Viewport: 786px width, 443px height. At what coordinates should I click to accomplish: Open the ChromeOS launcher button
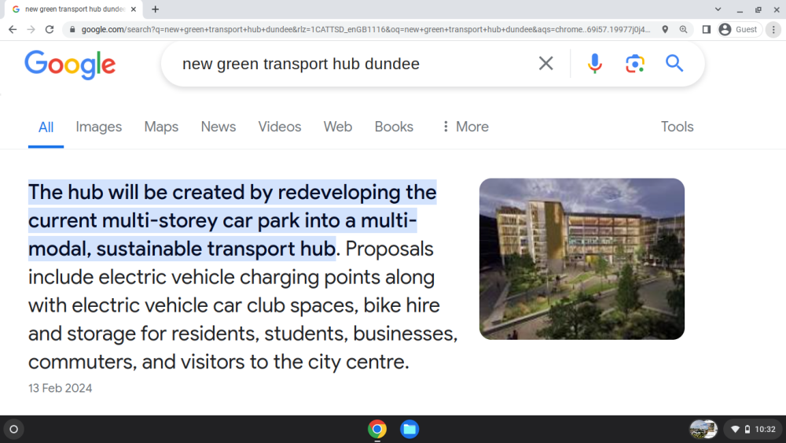coord(14,429)
